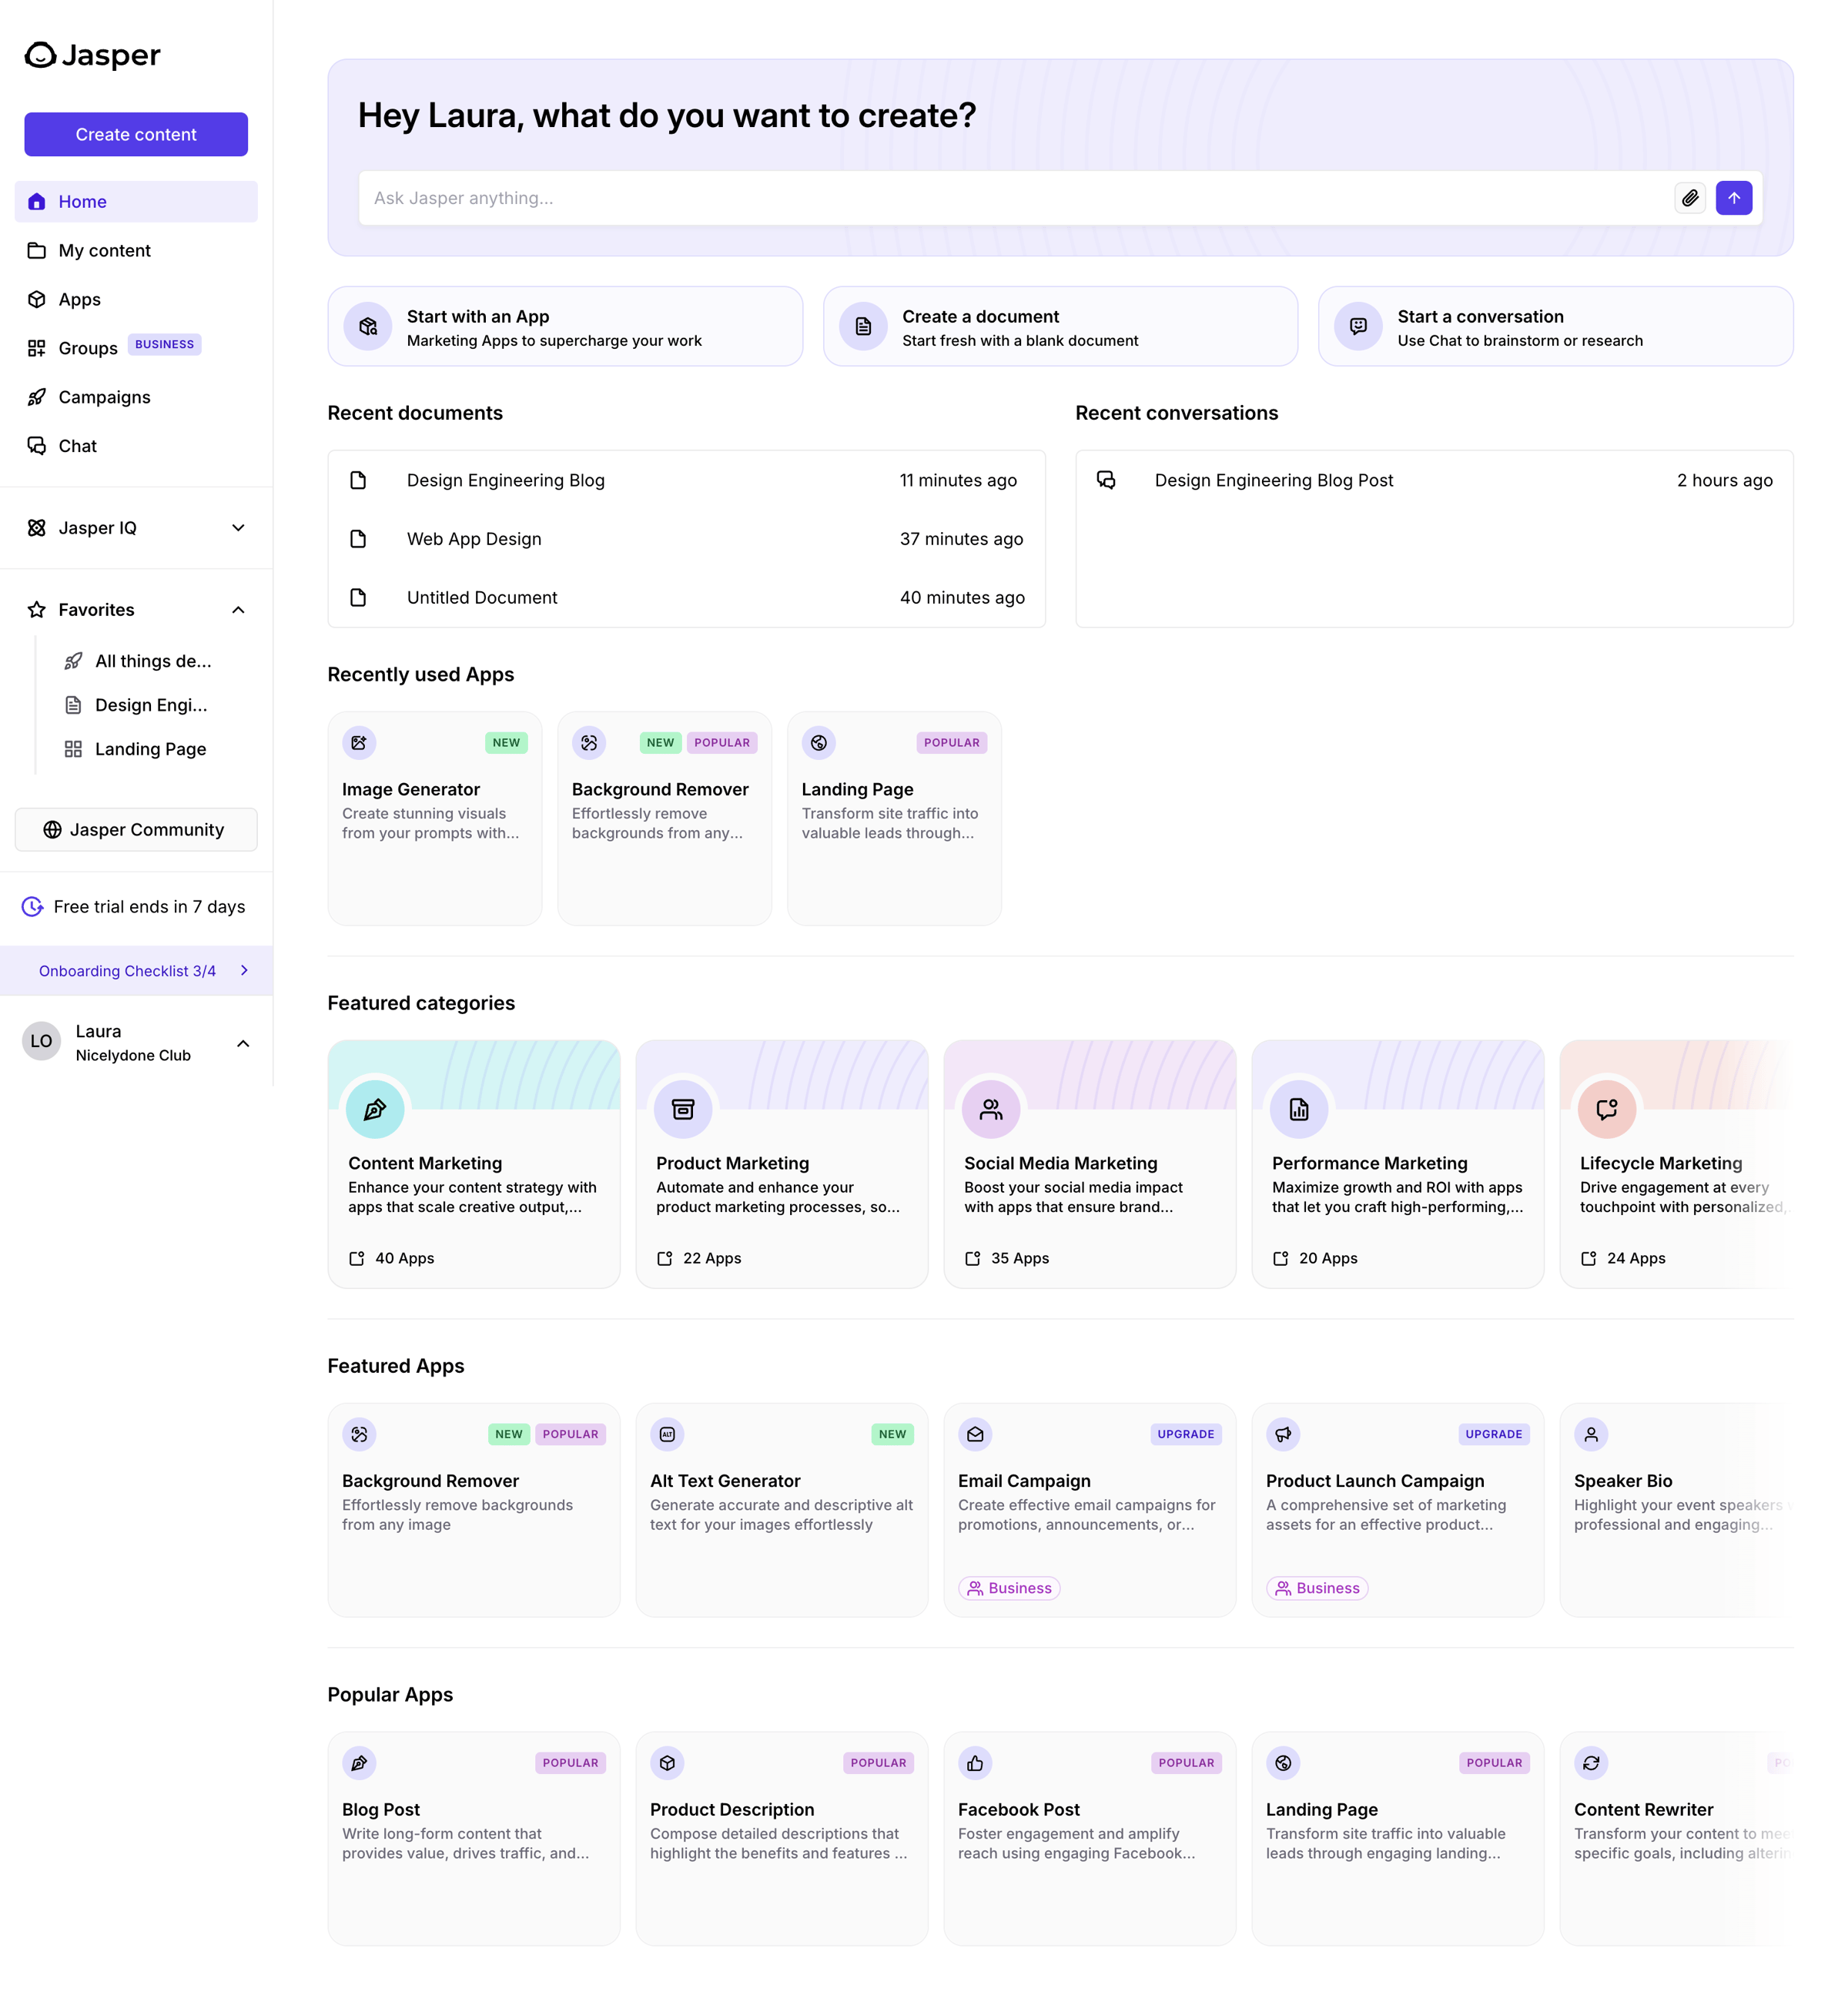Image resolution: width=1848 pixels, height=2005 pixels.
Task: Click the Product Marketing archive icon
Action: click(683, 1109)
